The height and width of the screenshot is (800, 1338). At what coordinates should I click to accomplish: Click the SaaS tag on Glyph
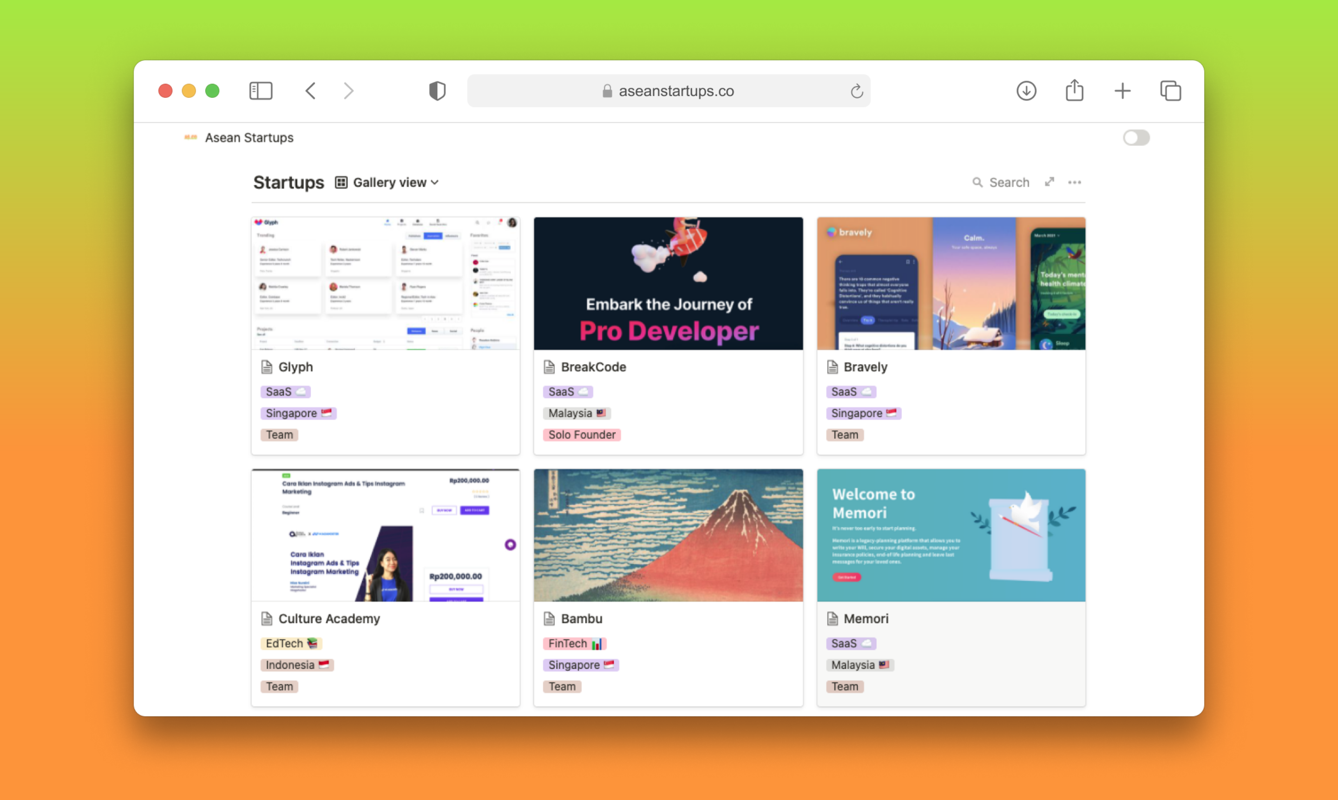coord(286,391)
